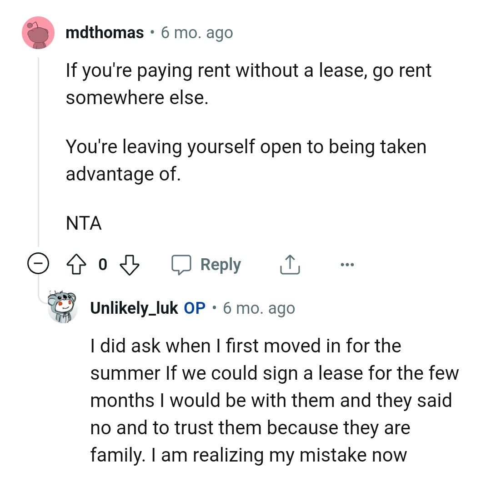Image resolution: width=491 pixels, height=482 pixels.
Task: Click the timestamp next to mdthomas
Action: pos(196,33)
